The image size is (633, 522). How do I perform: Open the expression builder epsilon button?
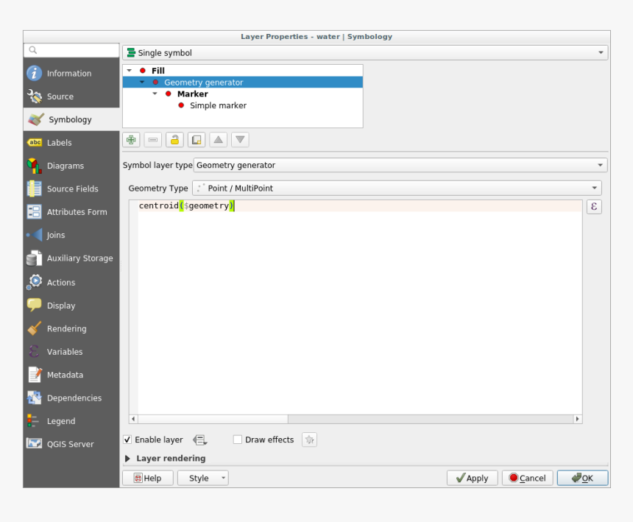coord(594,207)
